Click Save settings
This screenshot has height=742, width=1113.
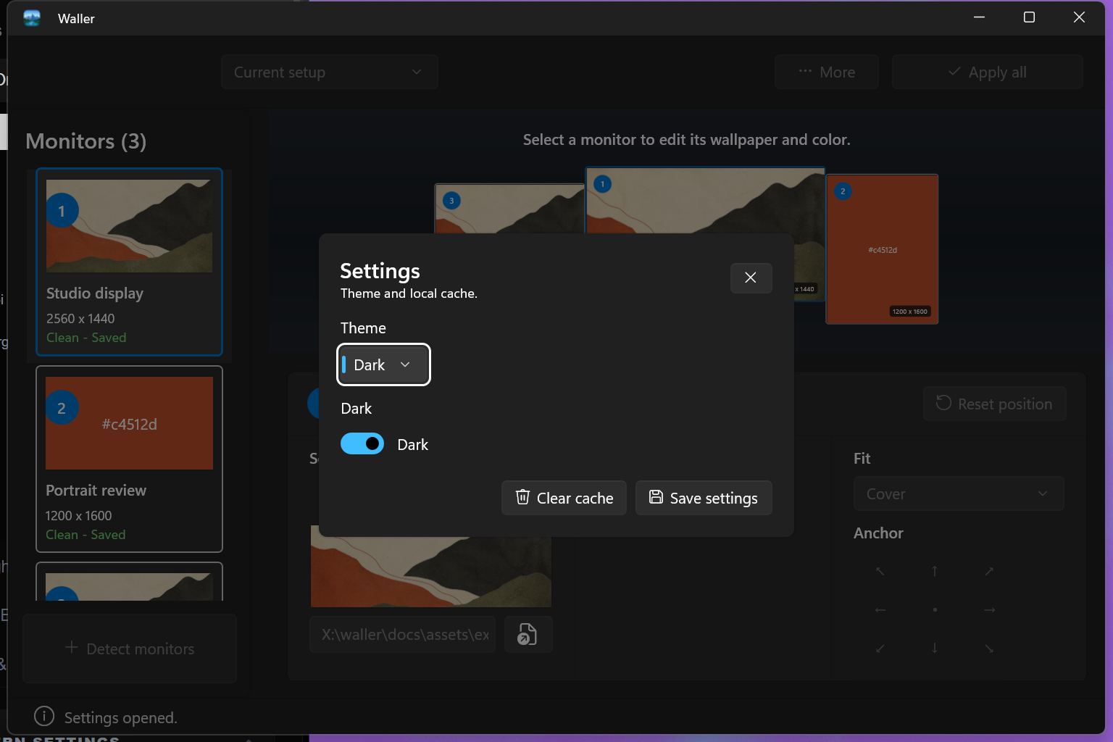click(x=704, y=498)
